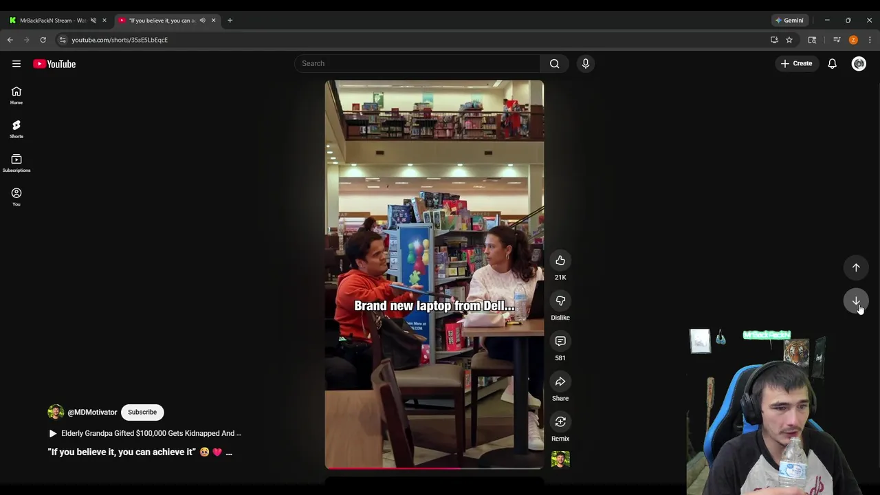Viewport: 880px width, 495px height.
Task: Close the YouTube Shorts tab
Action: (213, 21)
